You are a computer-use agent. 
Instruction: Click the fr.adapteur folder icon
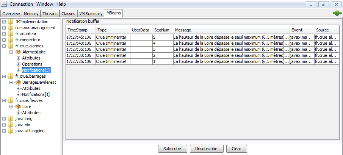[x=11, y=34]
